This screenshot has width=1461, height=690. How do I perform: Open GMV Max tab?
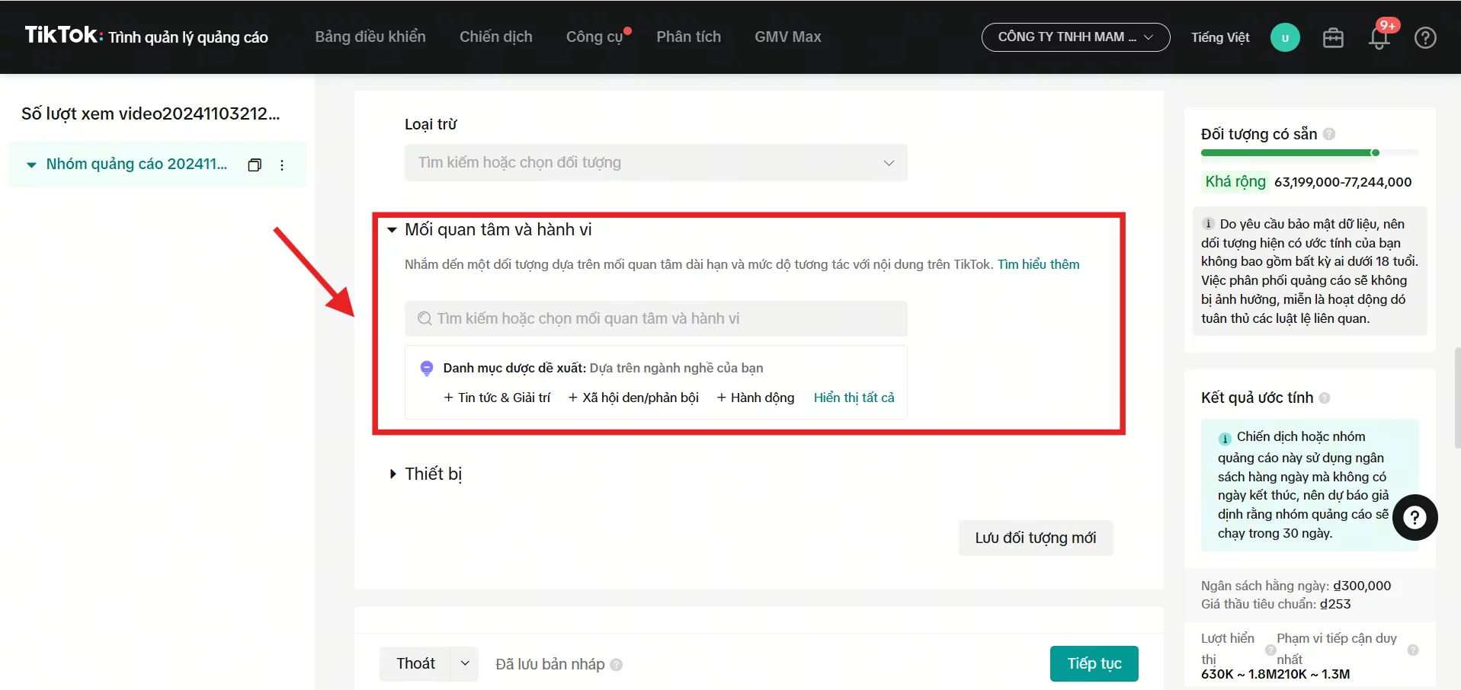pos(788,37)
